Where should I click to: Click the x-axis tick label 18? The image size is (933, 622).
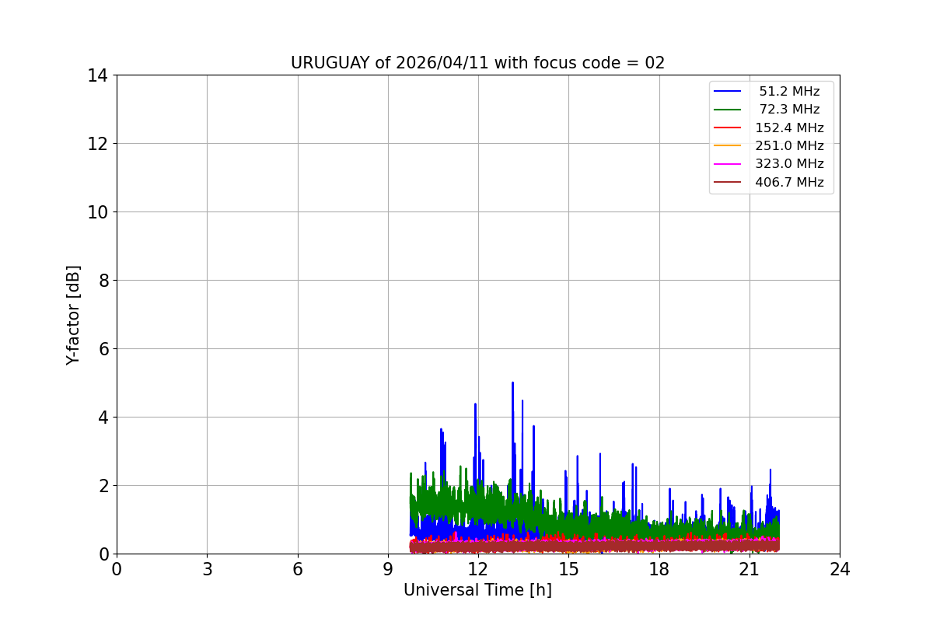[659, 569]
